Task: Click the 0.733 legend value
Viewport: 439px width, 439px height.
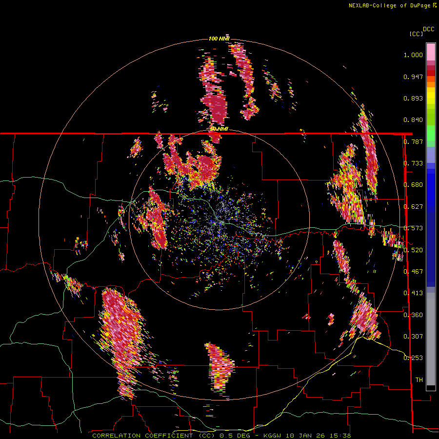Action: pyautogui.click(x=413, y=163)
